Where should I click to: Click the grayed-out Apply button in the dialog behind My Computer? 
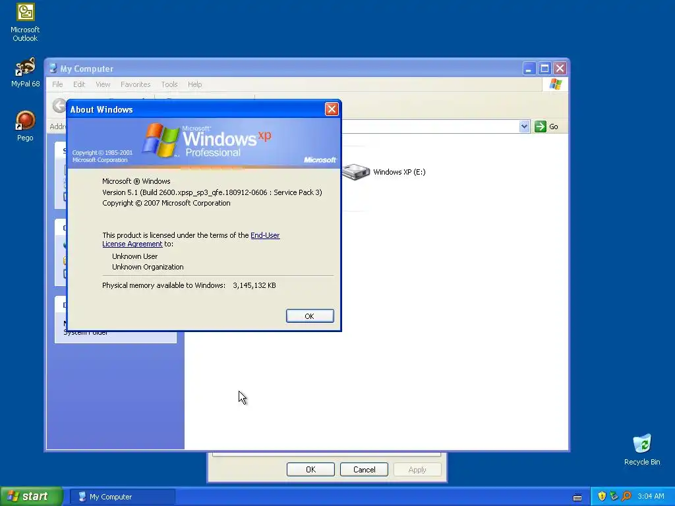[x=417, y=469]
